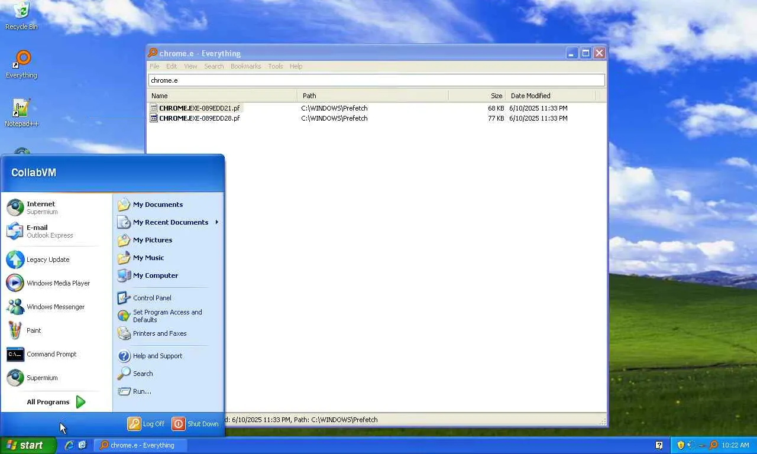Click the CollabVM user name header
Viewport: 757px width, 454px height.
[x=34, y=173]
